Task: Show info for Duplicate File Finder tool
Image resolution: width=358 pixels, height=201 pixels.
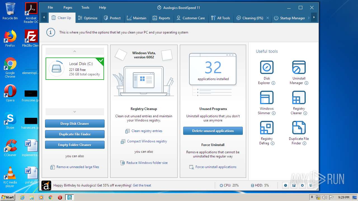Action: (x=304, y=143)
